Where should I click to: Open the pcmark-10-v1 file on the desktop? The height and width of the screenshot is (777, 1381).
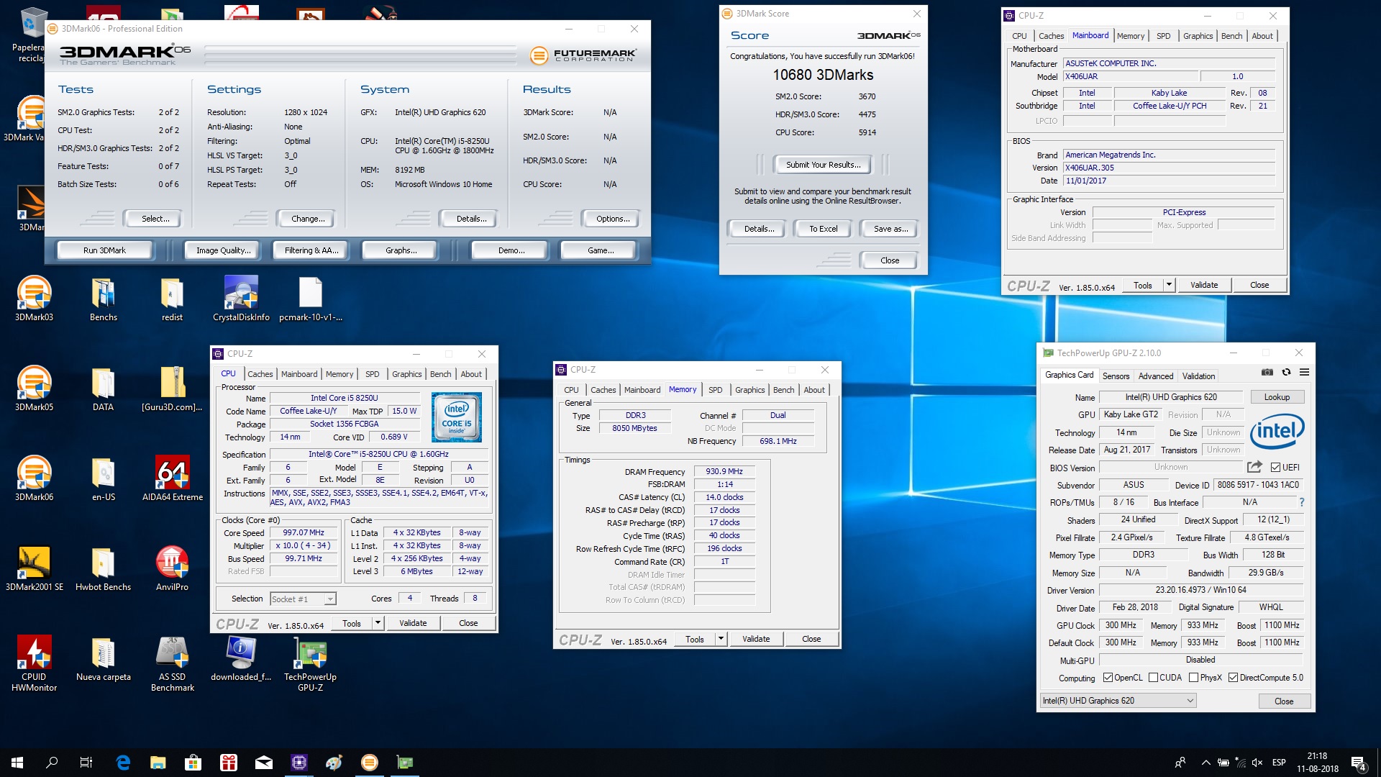(310, 299)
